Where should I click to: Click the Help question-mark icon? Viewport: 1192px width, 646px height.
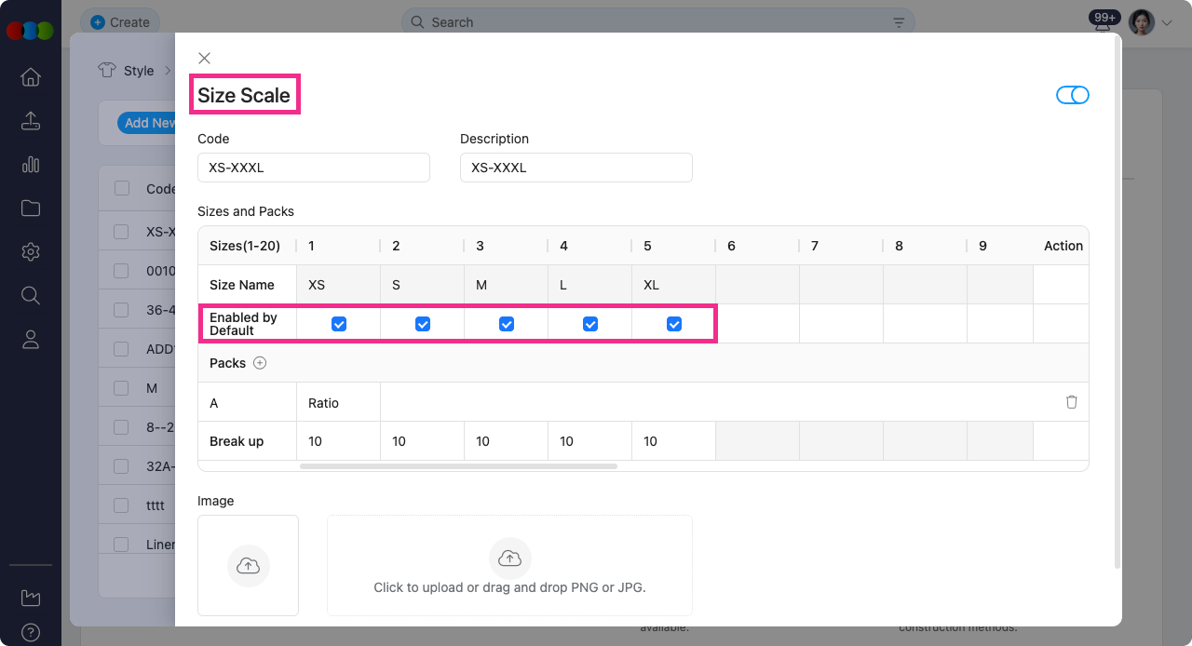(31, 633)
